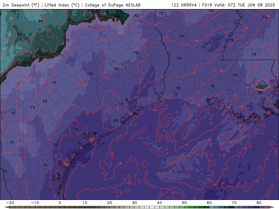Click the "12Z HRRRV4" model run label
The image size is (279, 209).
click(184, 5)
